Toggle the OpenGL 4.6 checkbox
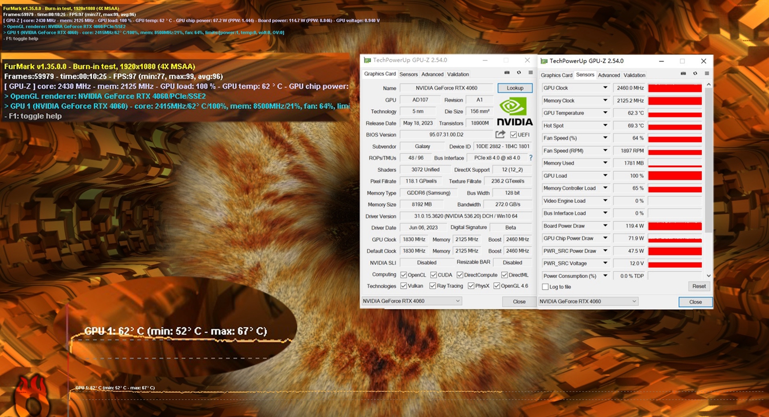 [497, 286]
